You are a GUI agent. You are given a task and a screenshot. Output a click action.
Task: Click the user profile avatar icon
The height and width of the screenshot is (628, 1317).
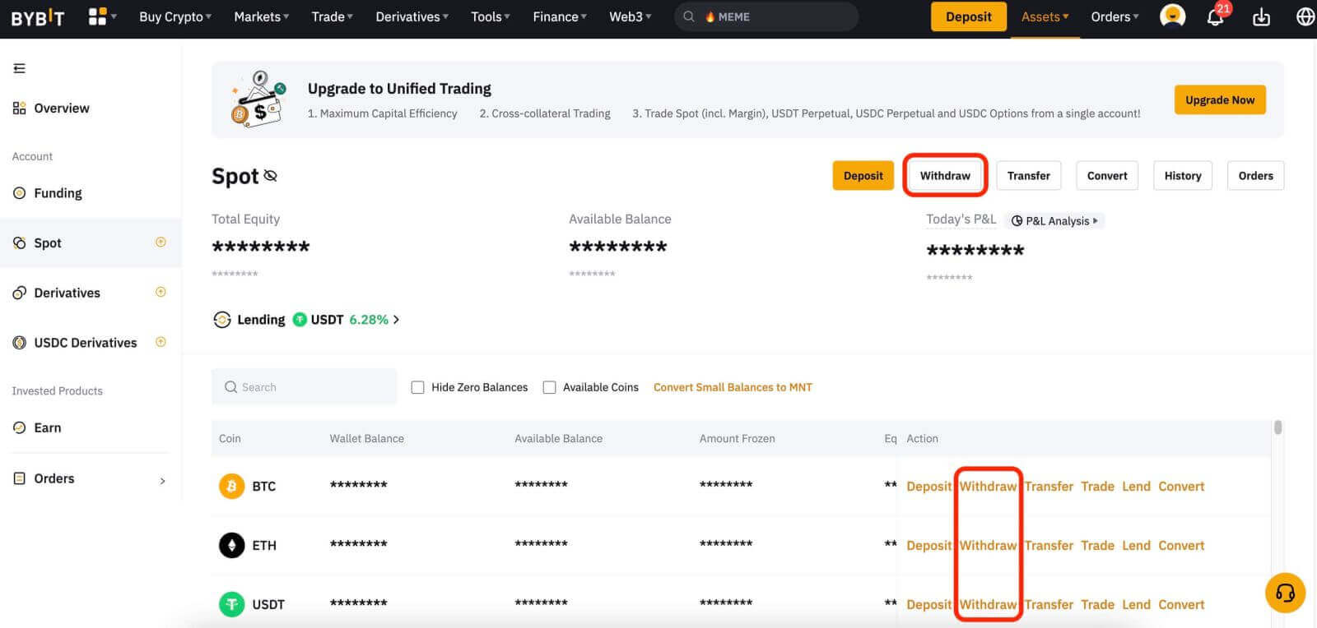[x=1172, y=16]
